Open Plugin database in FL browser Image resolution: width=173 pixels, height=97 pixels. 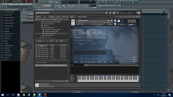9,18
